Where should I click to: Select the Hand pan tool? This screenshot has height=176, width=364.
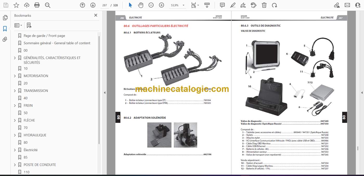(x=141, y=5)
